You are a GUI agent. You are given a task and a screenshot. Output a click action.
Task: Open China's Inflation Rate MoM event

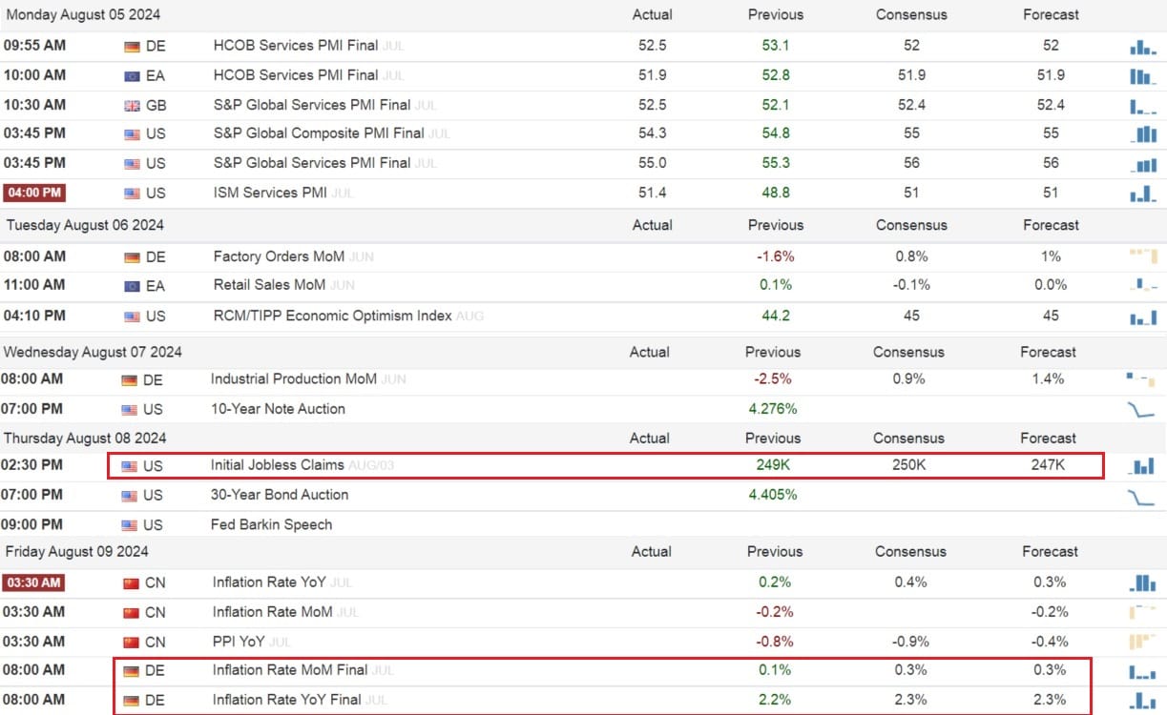pyautogui.click(x=272, y=612)
